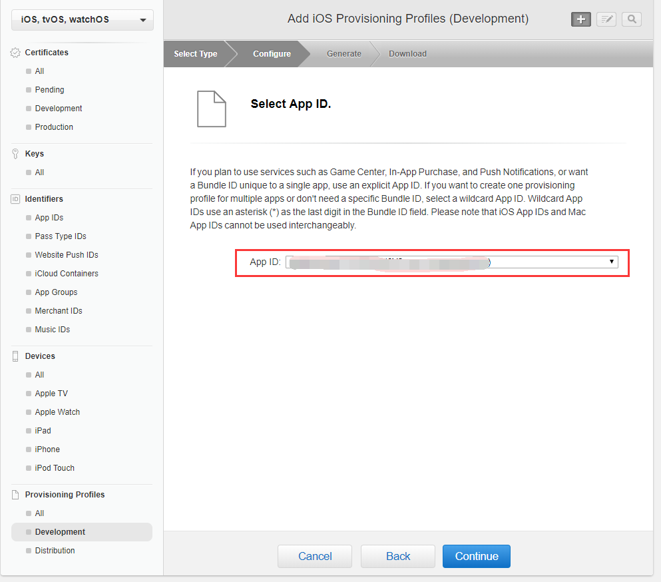The width and height of the screenshot is (661, 582).
Task: Click the Cancel button
Action: pyautogui.click(x=315, y=556)
